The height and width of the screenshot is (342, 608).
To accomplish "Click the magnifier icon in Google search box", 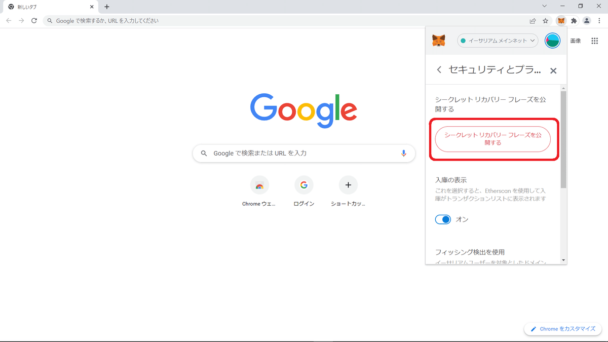I will 204,153.
